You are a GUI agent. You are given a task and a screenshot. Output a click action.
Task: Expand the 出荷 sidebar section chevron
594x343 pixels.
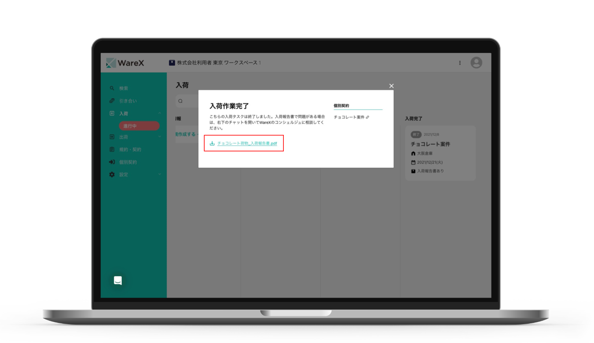(159, 137)
